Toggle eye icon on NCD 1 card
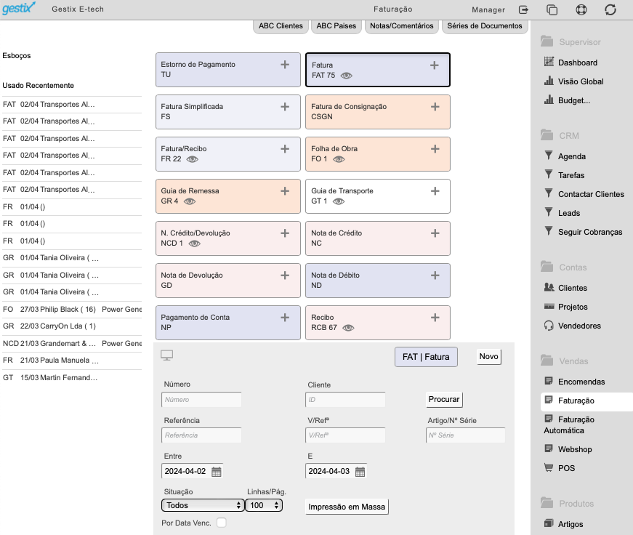 click(x=195, y=244)
